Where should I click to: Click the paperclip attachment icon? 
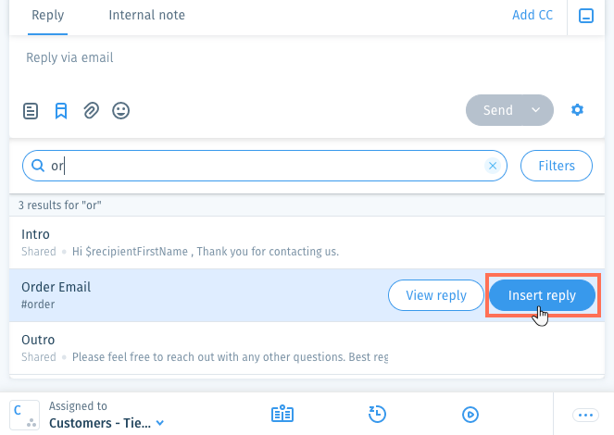point(92,111)
